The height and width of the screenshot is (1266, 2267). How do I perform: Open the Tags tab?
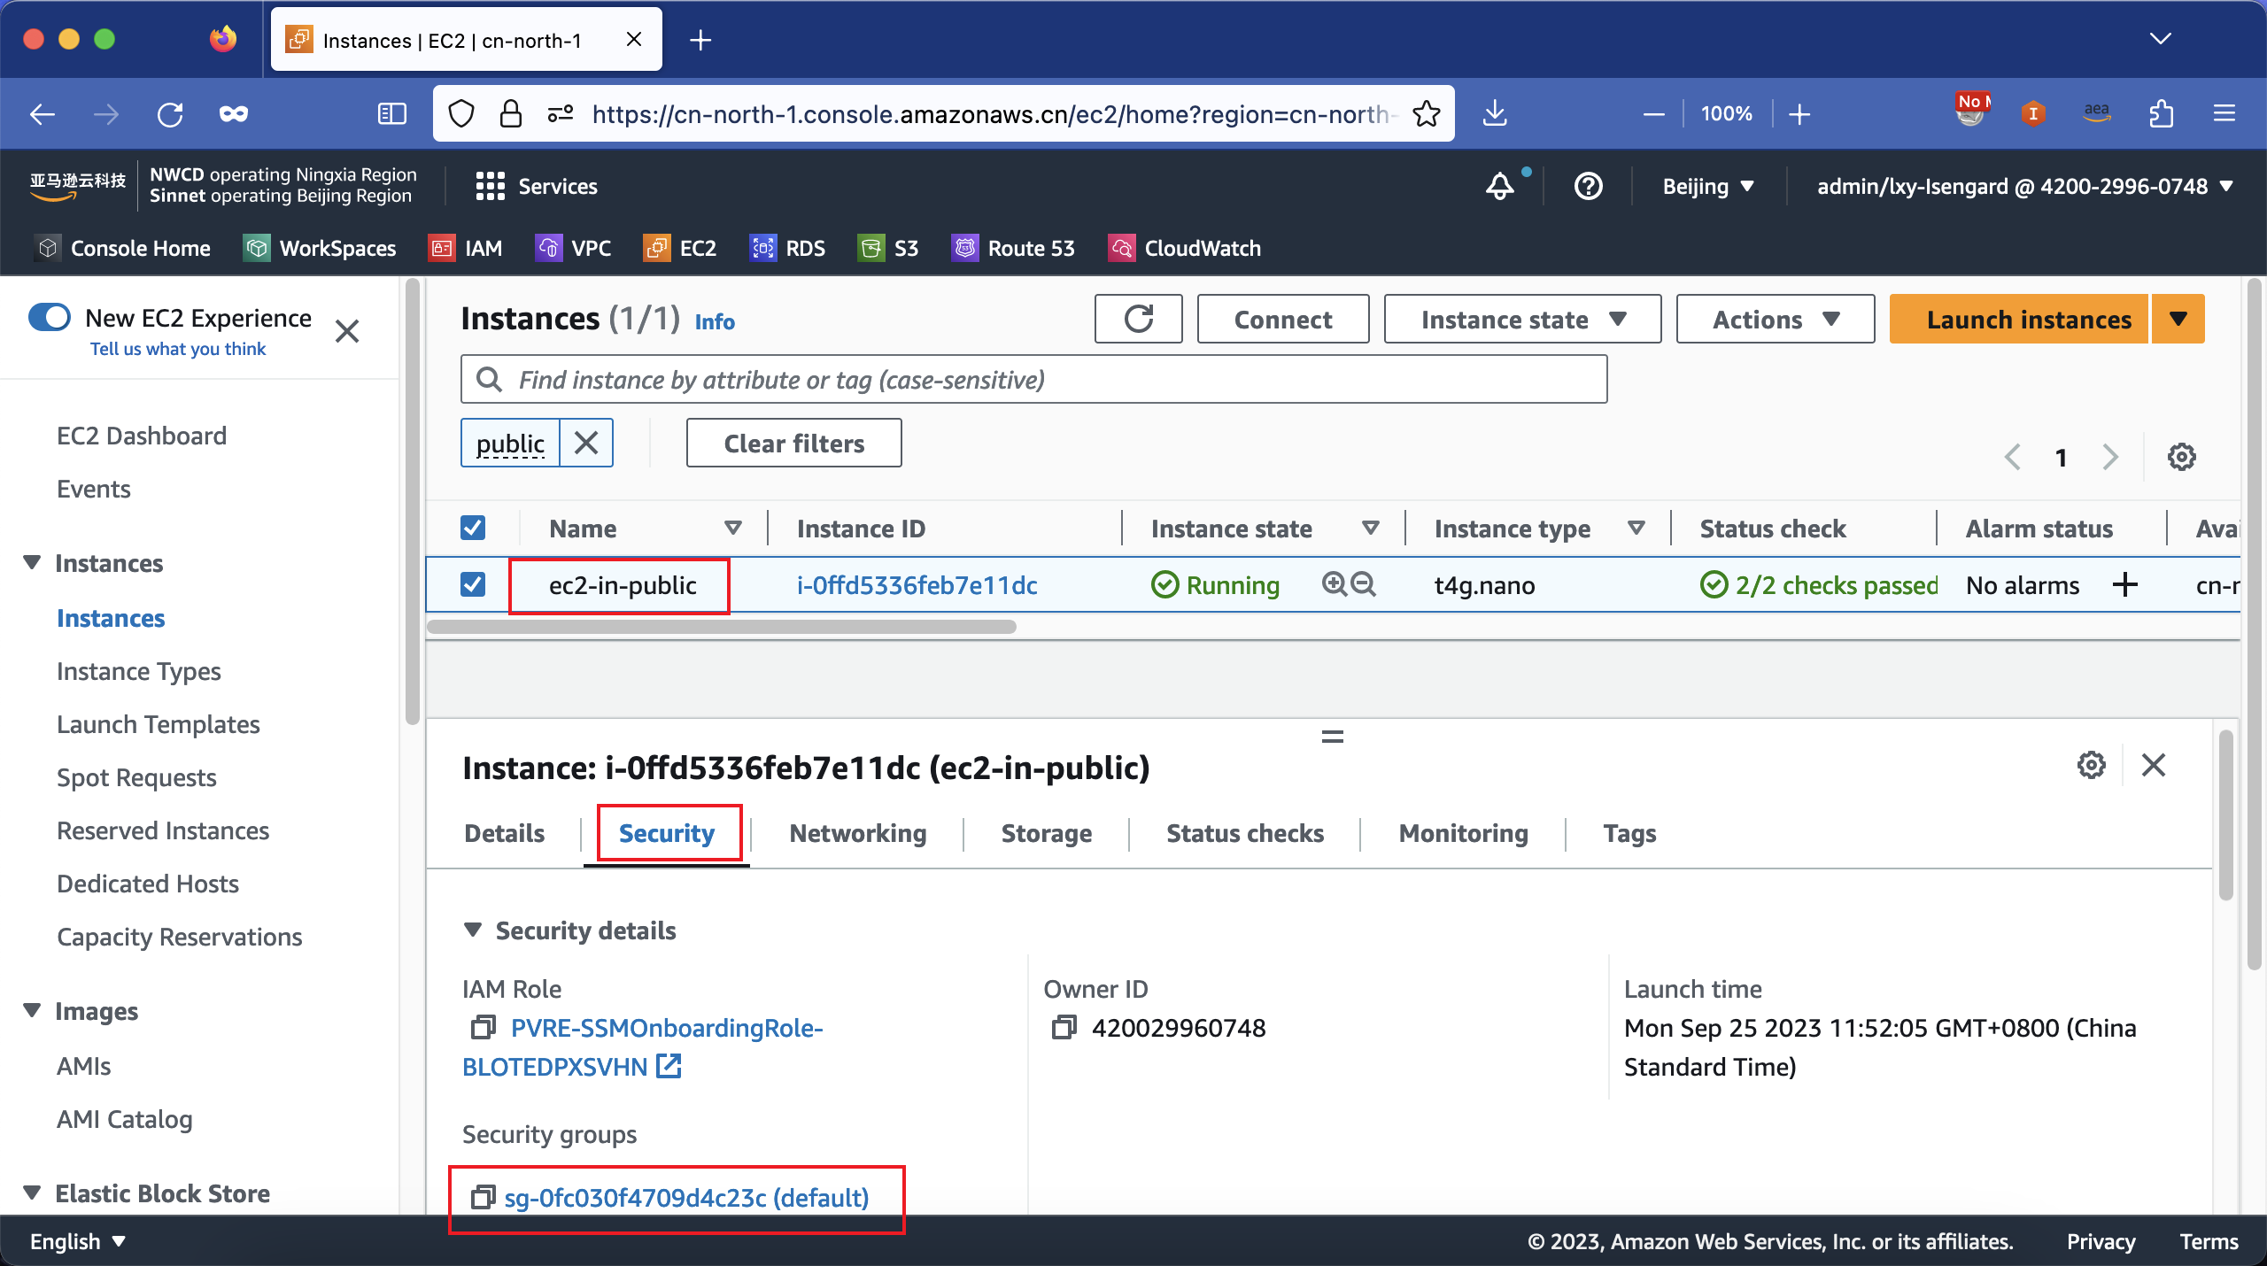(1629, 833)
